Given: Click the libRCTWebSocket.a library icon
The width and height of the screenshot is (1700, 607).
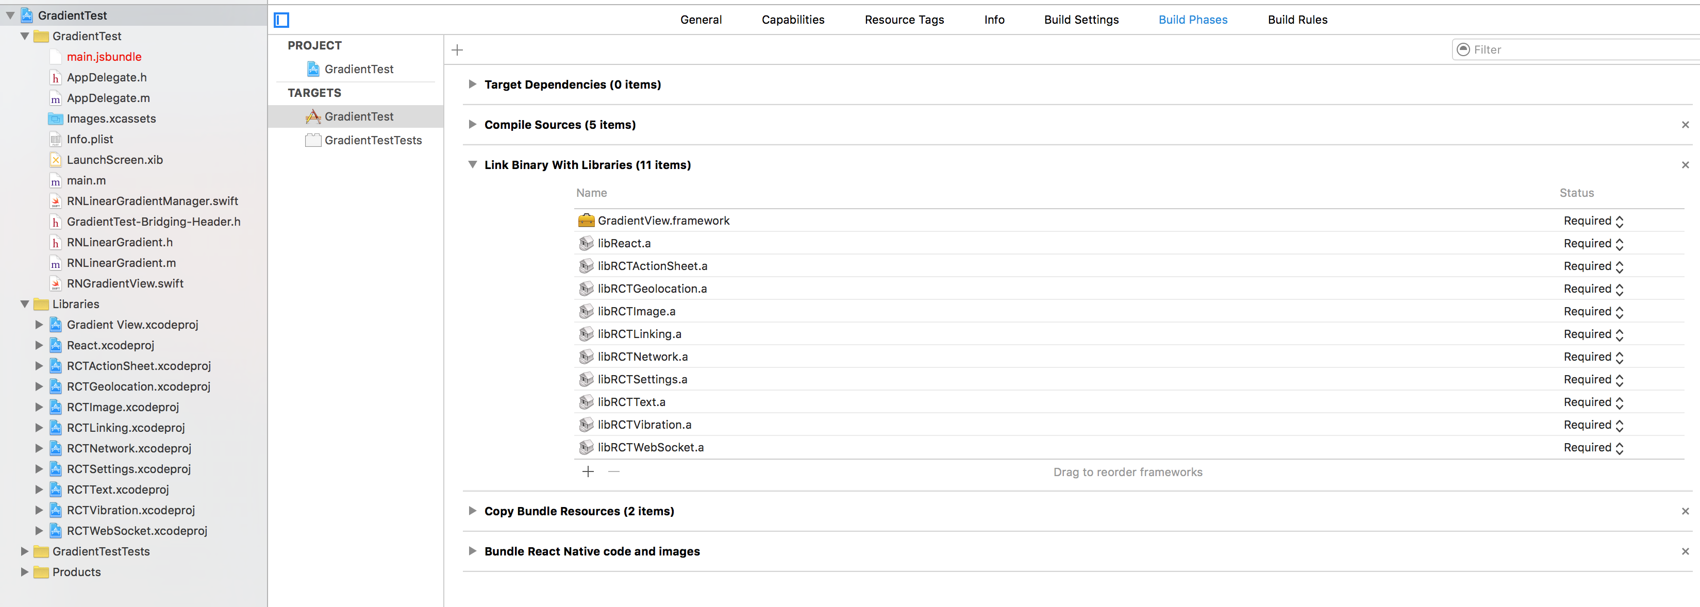Looking at the screenshot, I should 586,447.
